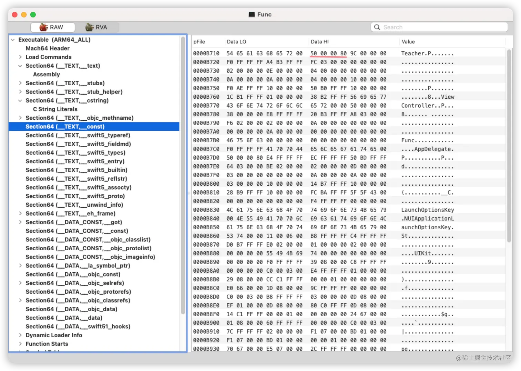
Task: Click the section tree vertical scrollbar
Action: point(183,175)
